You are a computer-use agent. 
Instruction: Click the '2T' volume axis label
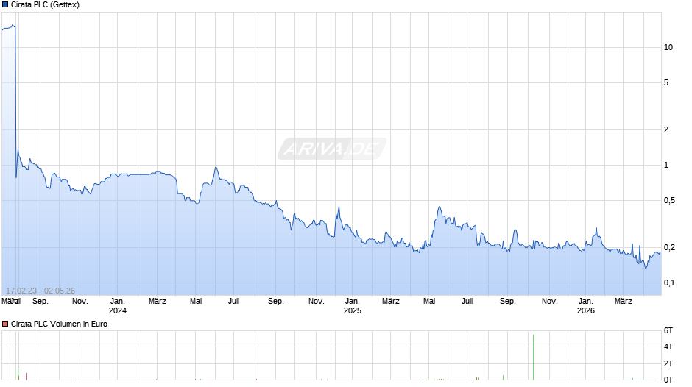pyautogui.click(x=668, y=363)
